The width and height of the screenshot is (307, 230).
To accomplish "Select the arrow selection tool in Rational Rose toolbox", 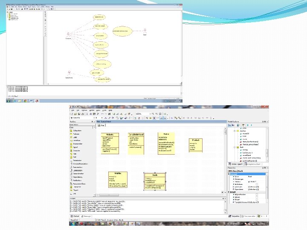I will (x=45, y=12).
